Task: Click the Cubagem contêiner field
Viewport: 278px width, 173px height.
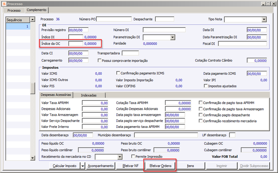Action: tap(254, 150)
